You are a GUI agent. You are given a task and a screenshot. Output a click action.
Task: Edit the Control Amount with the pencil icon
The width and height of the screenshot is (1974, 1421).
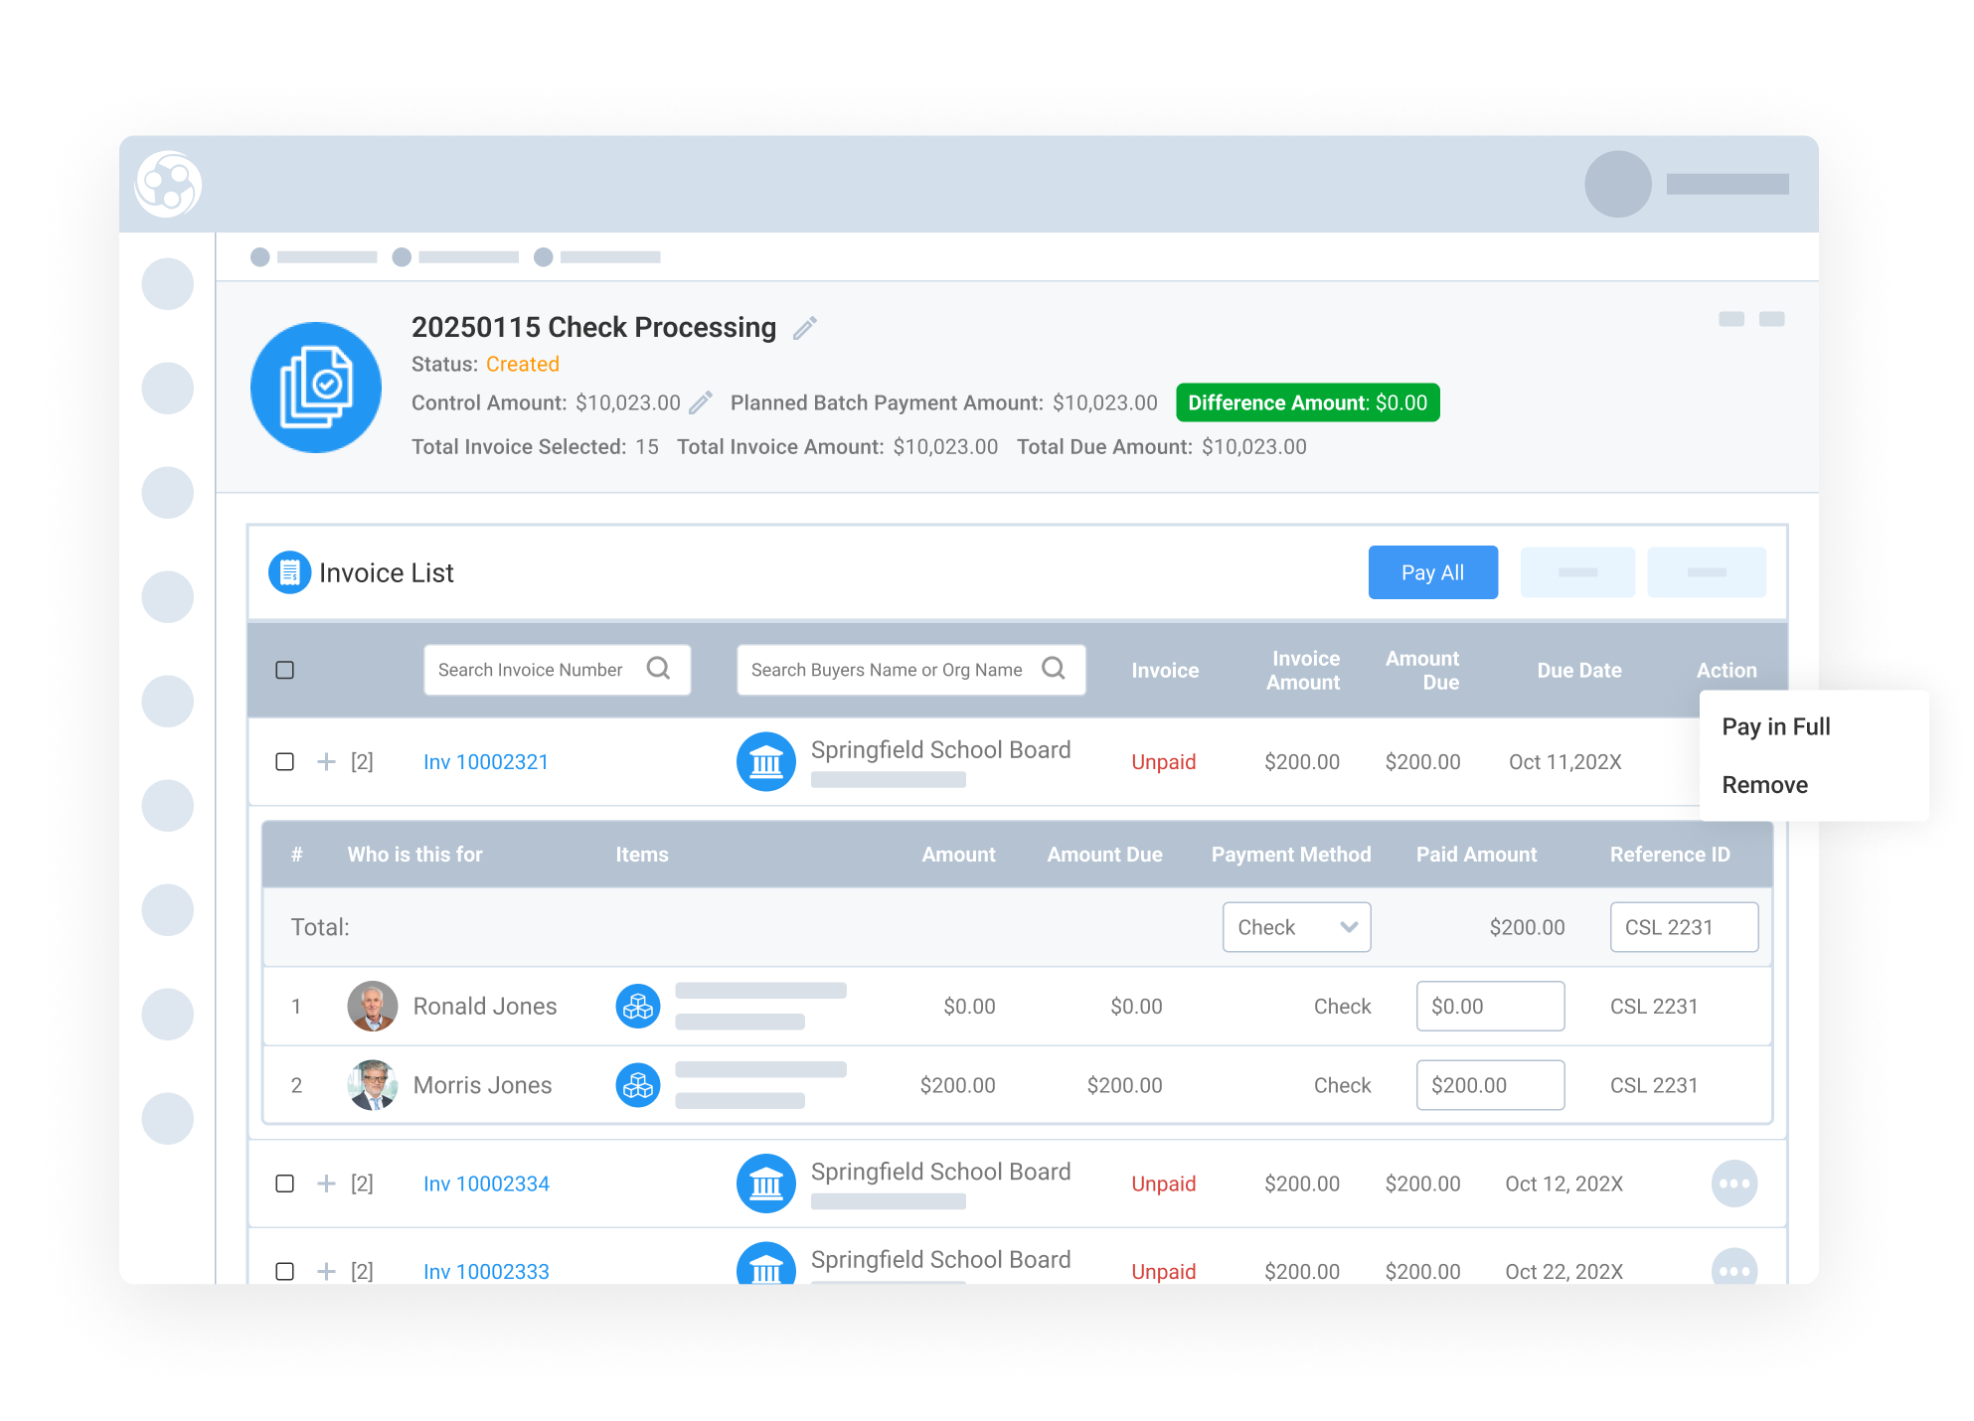tap(702, 401)
